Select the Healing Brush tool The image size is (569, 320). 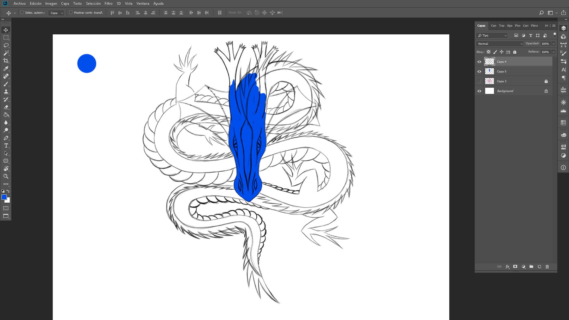coord(6,76)
